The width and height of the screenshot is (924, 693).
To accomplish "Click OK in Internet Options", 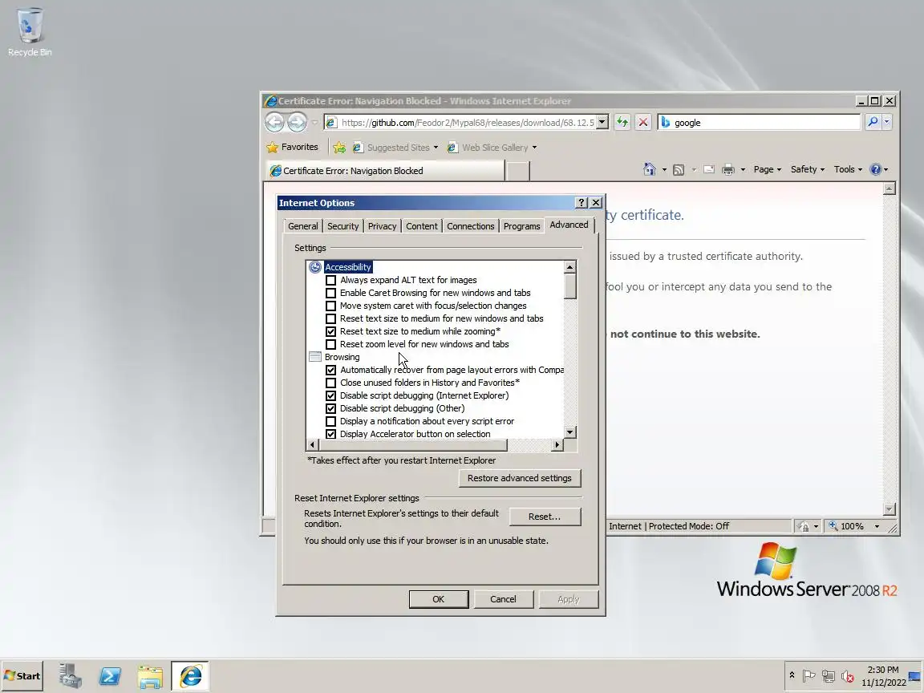I will pyautogui.click(x=439, y=599).
